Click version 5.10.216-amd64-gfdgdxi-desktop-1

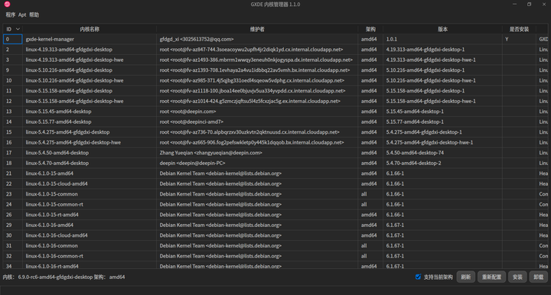click(x=425, y=70)
